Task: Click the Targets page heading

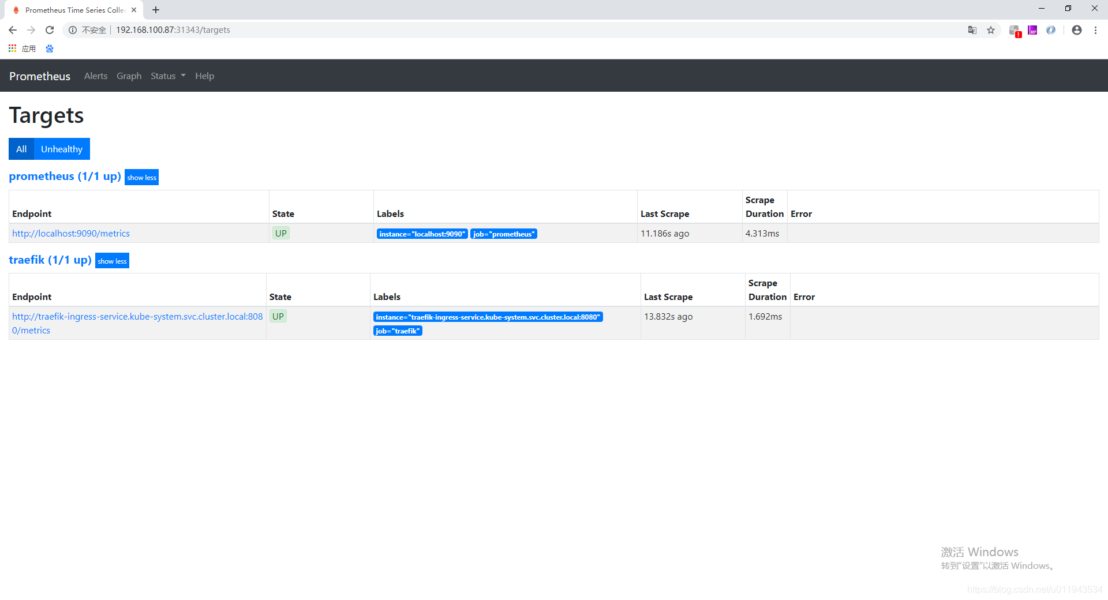Action: [46, 115]
